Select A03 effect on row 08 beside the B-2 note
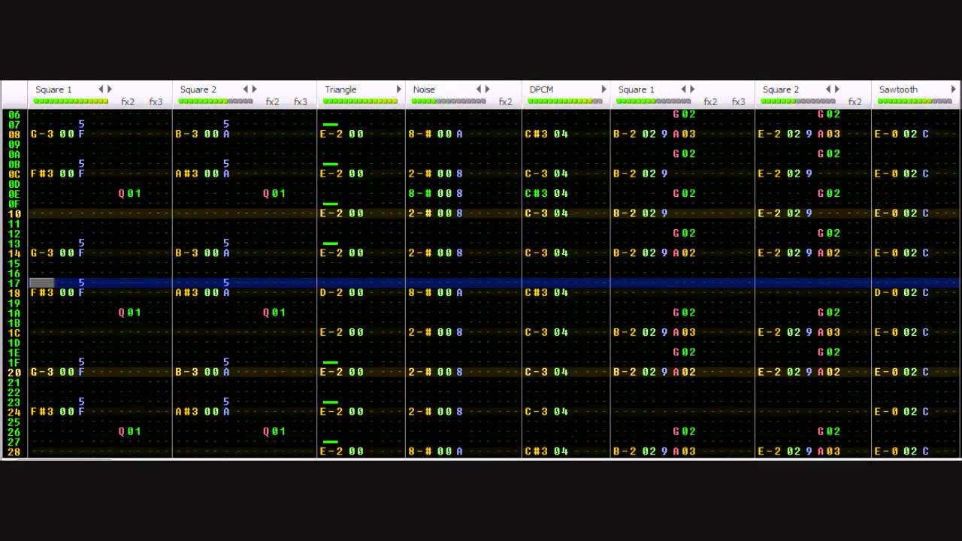 pos(684,134)
